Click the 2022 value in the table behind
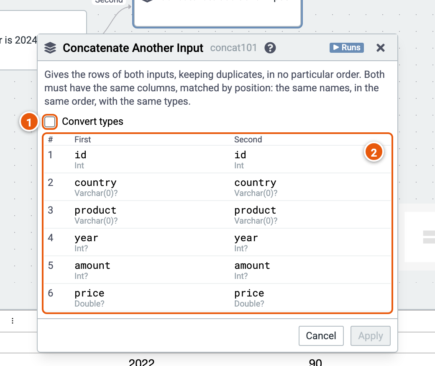Image resolution: width=435 pixels, height=366 pixels. [141, 362]
